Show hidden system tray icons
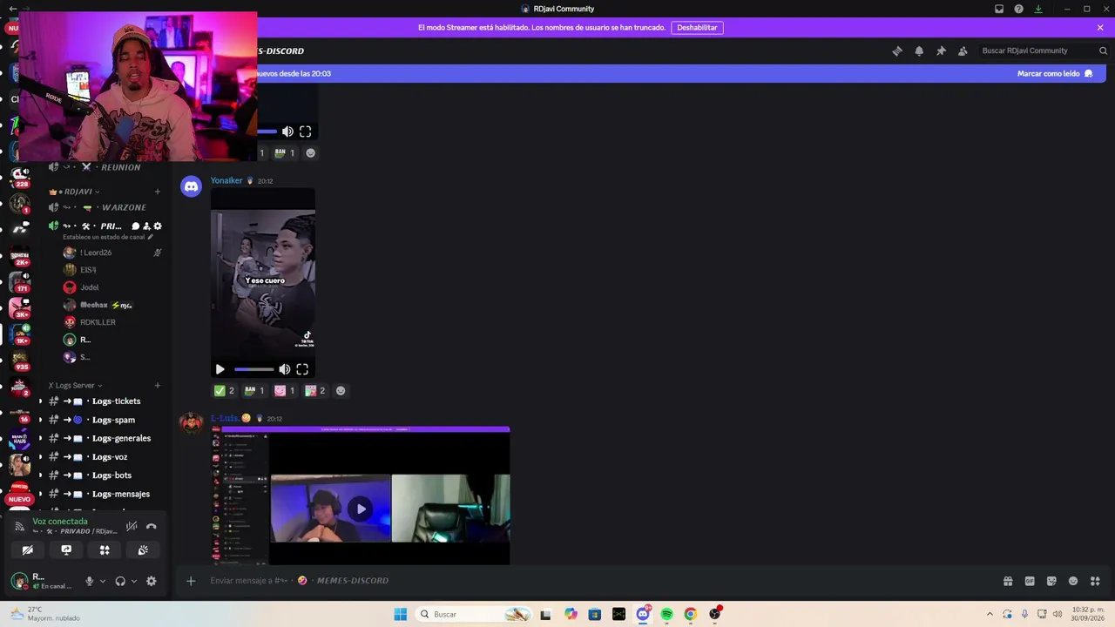The width and height of the screenshot is (1115, 627). coord(990,614)
